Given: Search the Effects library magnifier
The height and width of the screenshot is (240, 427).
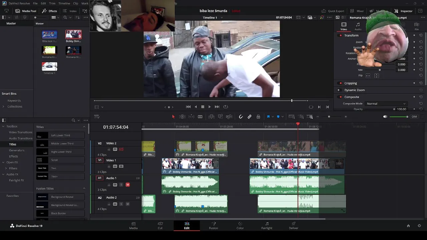Looking at the screenshot, I should [x=73, y=120].
